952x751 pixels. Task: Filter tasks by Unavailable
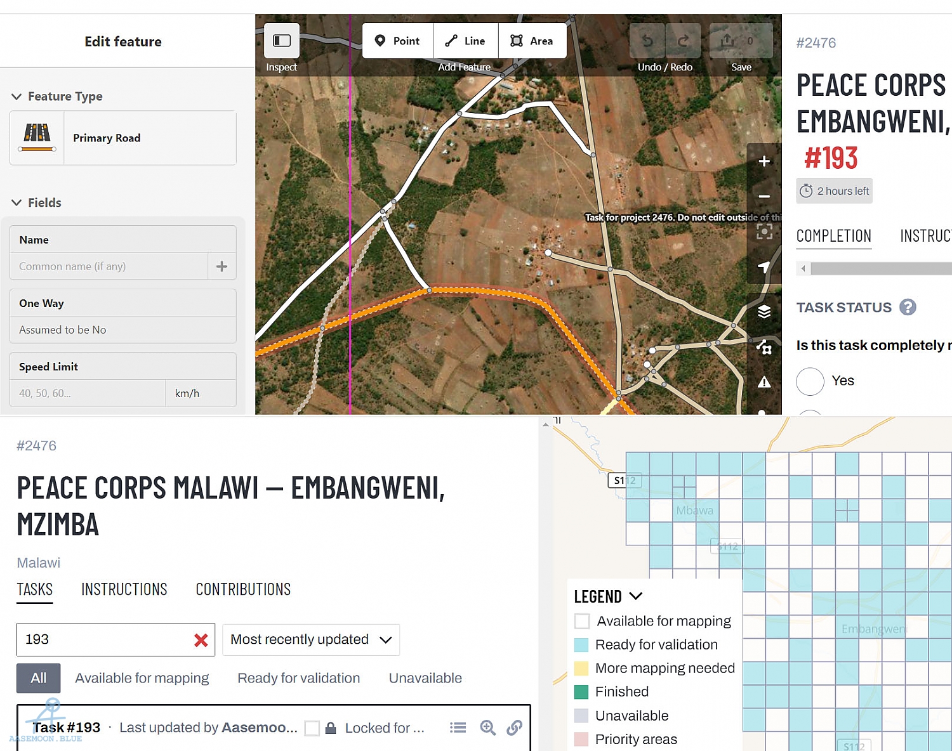point(425,678)
